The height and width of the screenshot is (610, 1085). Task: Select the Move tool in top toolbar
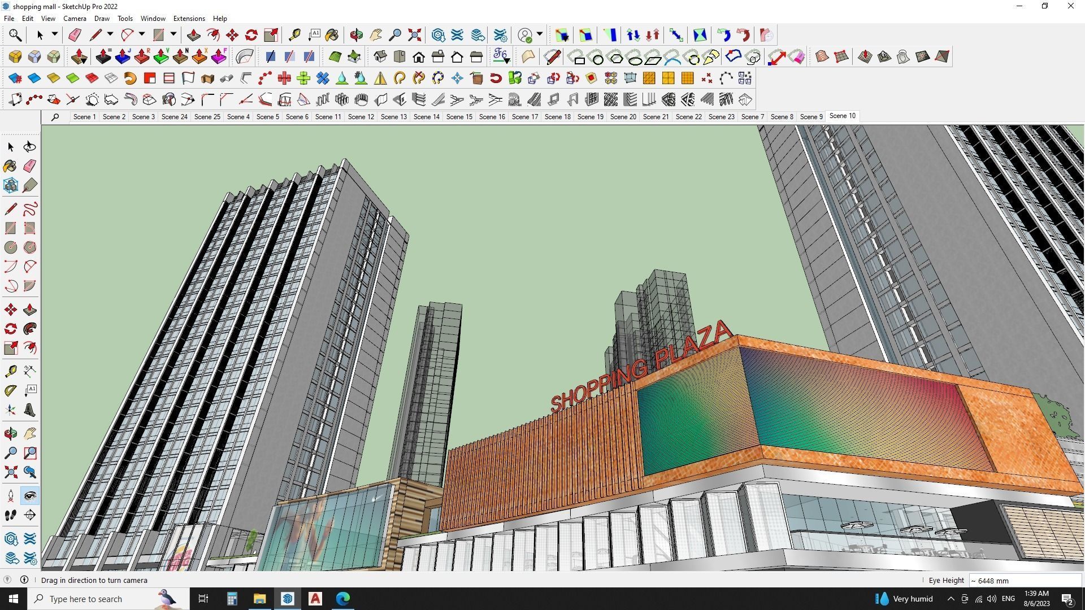232,35
